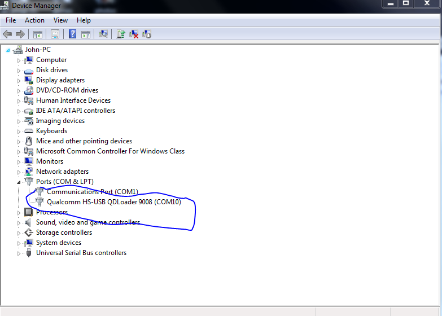Scan for hardware changes icon
The image size is (442, 316).
coord(103,34)
